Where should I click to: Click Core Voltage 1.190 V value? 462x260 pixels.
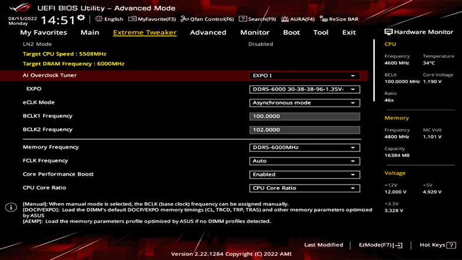tap(433, 81)
